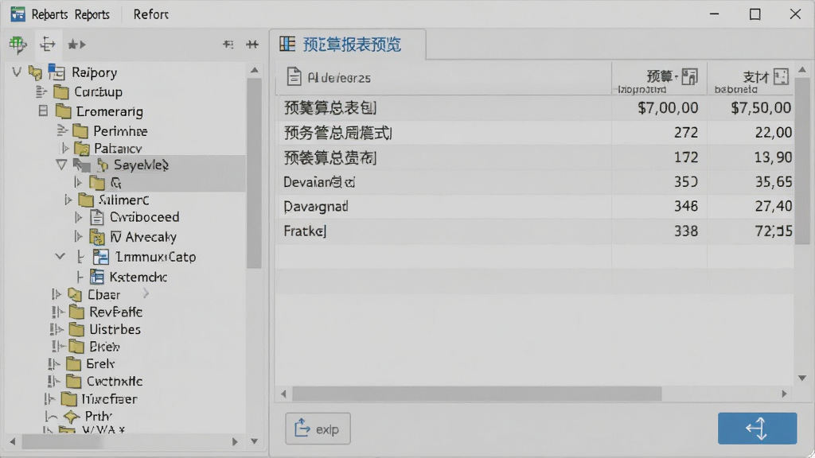Select the Bkeh folder
The image size is (815, 458).
point(104,347)
